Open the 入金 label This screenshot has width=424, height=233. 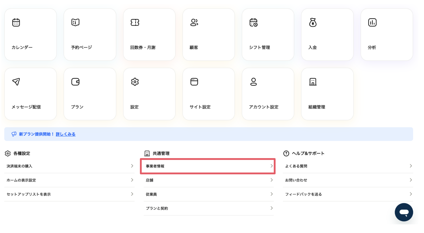coord(313,47)
